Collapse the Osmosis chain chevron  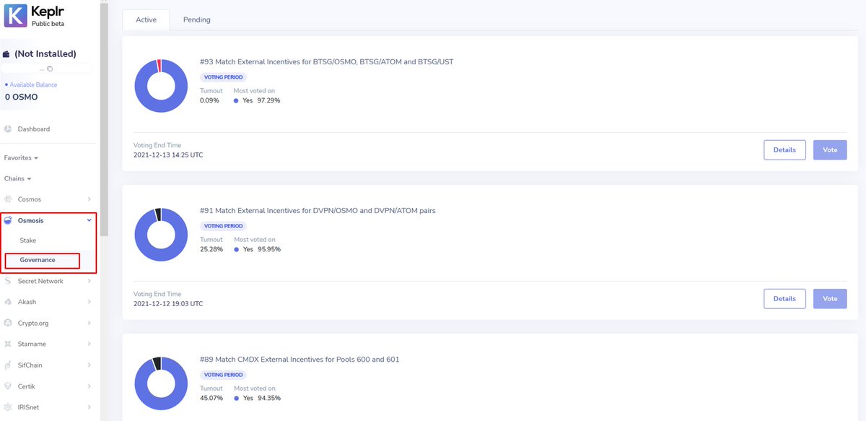tap(89, 220)
